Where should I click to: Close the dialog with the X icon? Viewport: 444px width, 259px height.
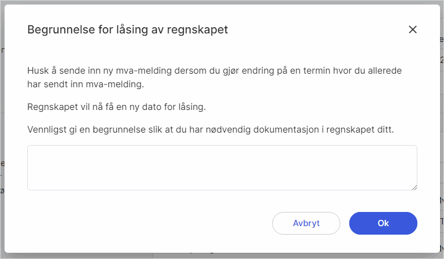(413, 30)
